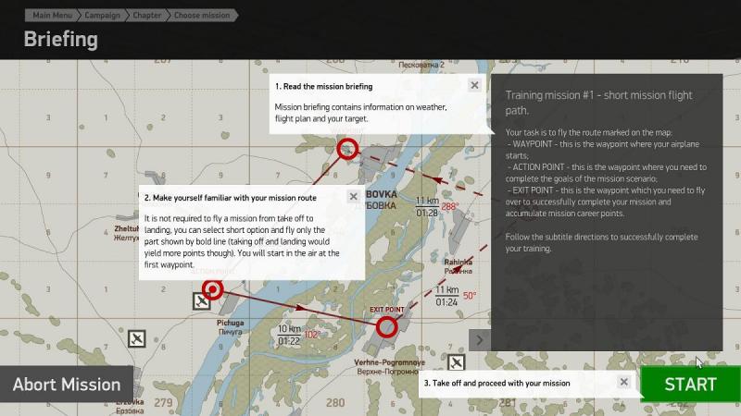Select airfield icon beside the action point

pyautogui.click(x=201, y=301)
